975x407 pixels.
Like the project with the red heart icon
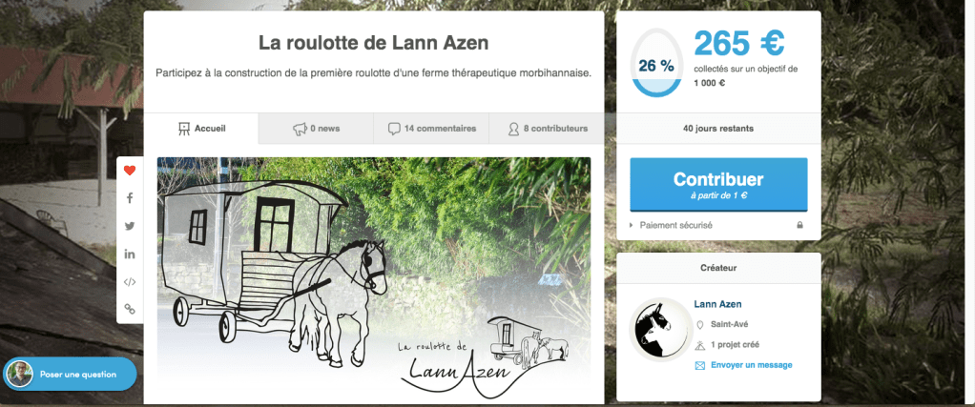click(130, 171)
